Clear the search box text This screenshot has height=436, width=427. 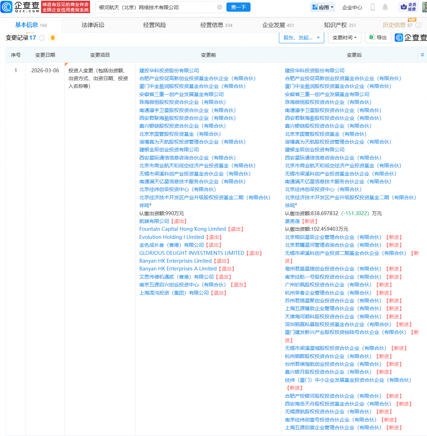tap(220, 7)
